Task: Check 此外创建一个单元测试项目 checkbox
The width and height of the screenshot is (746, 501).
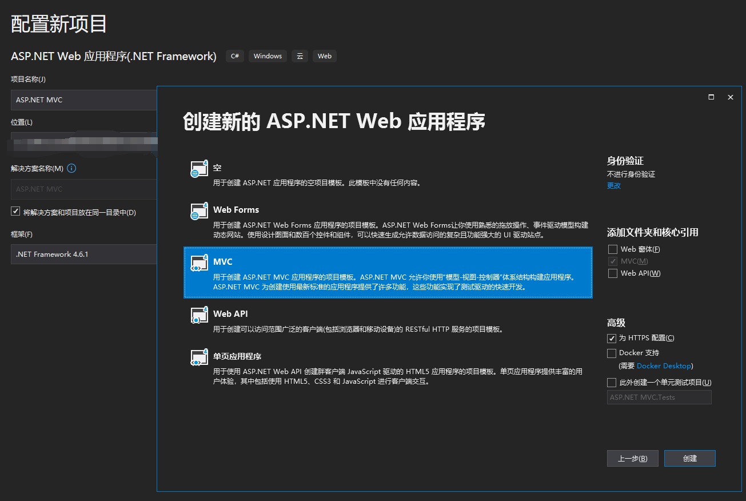Action: (x=612, y=383)
